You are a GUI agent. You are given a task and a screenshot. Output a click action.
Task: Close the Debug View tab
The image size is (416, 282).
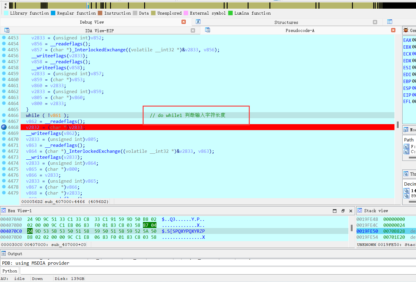click(x=184, y=22)
